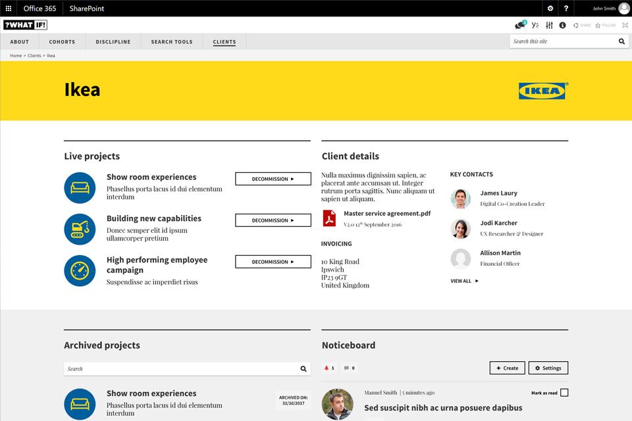
Task: Click the Yammer icon in the toolbar
Action: (535, 25)
